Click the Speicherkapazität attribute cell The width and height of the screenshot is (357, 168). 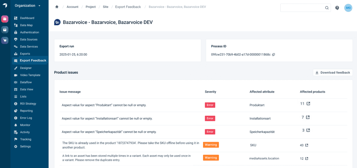(262, 132)
